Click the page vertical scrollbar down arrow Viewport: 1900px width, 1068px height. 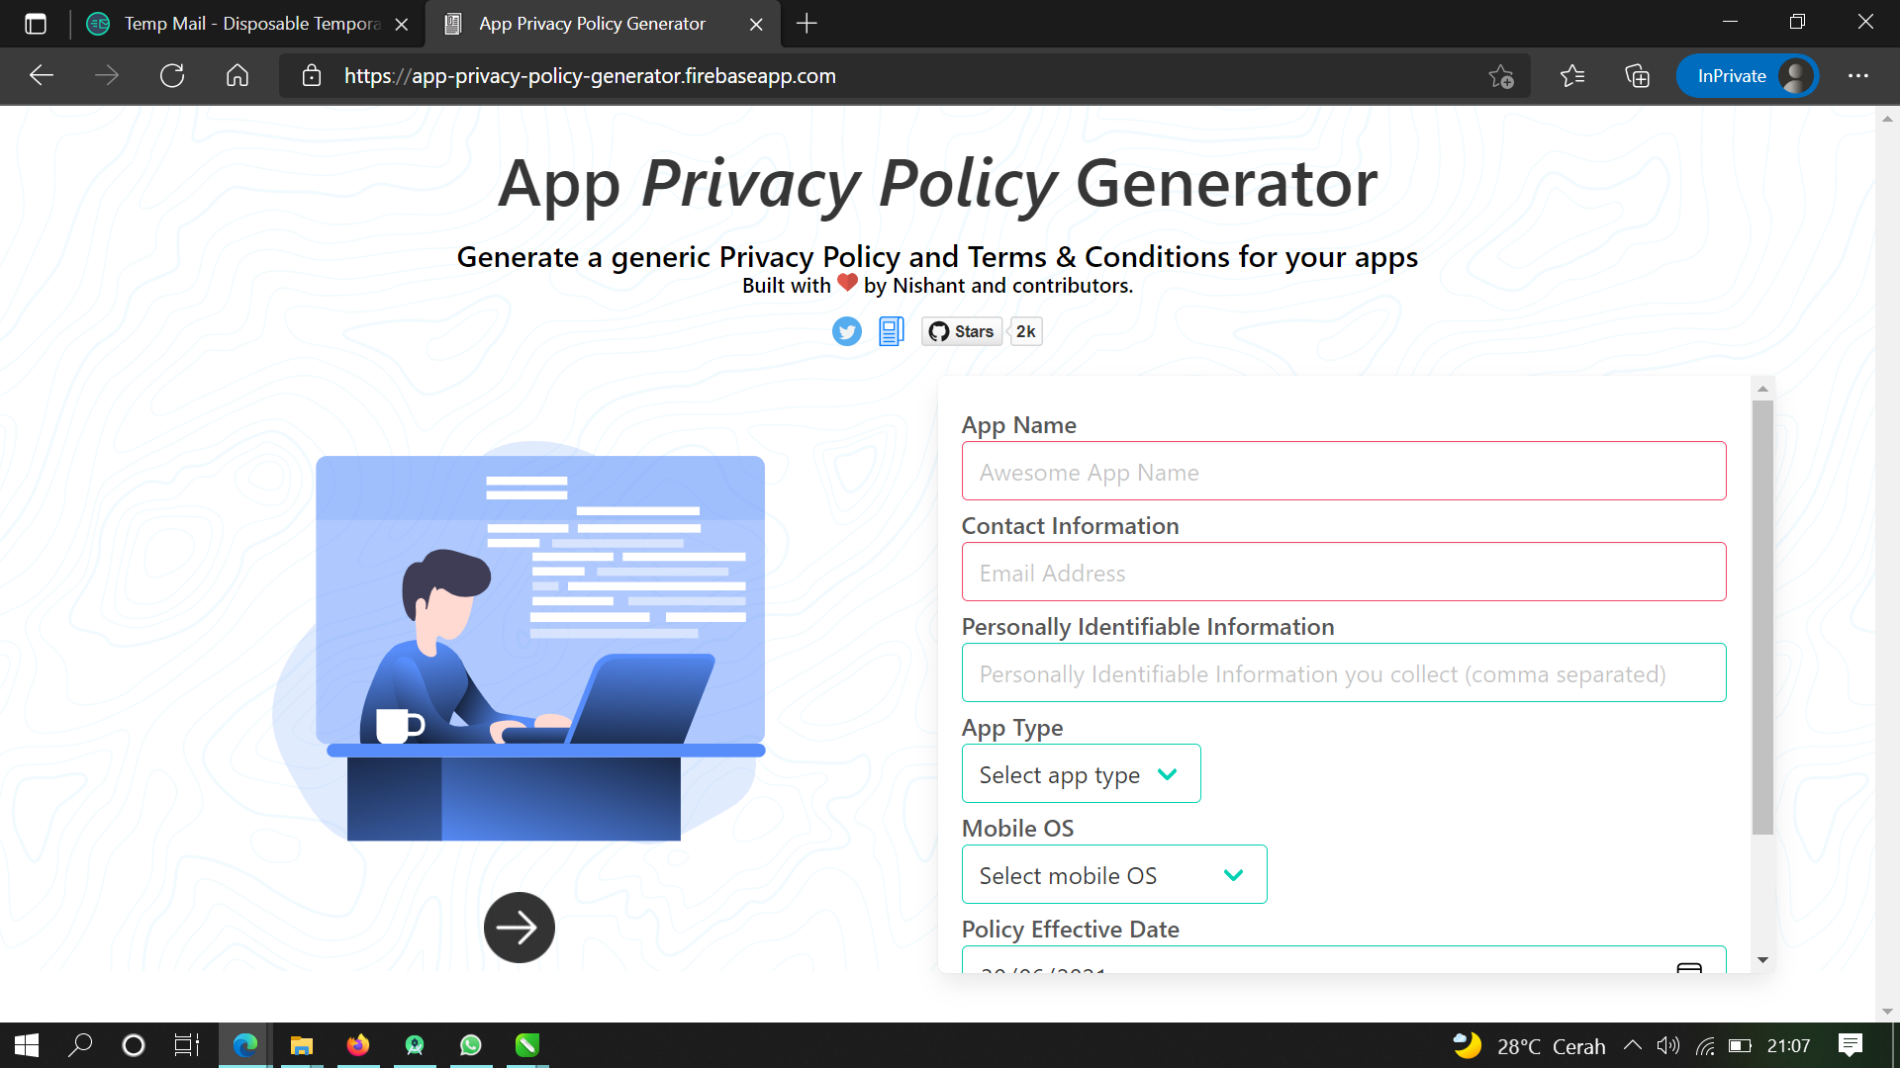(1887, 1011)
